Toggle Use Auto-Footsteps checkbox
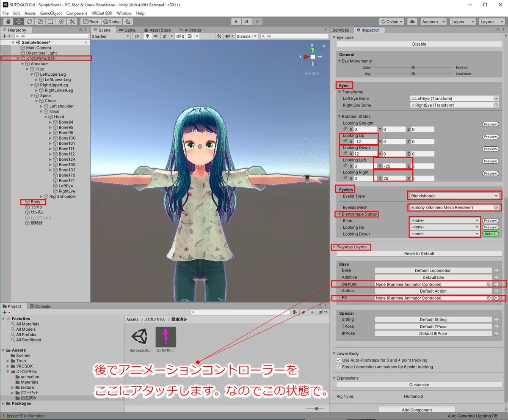 (339, 360)
